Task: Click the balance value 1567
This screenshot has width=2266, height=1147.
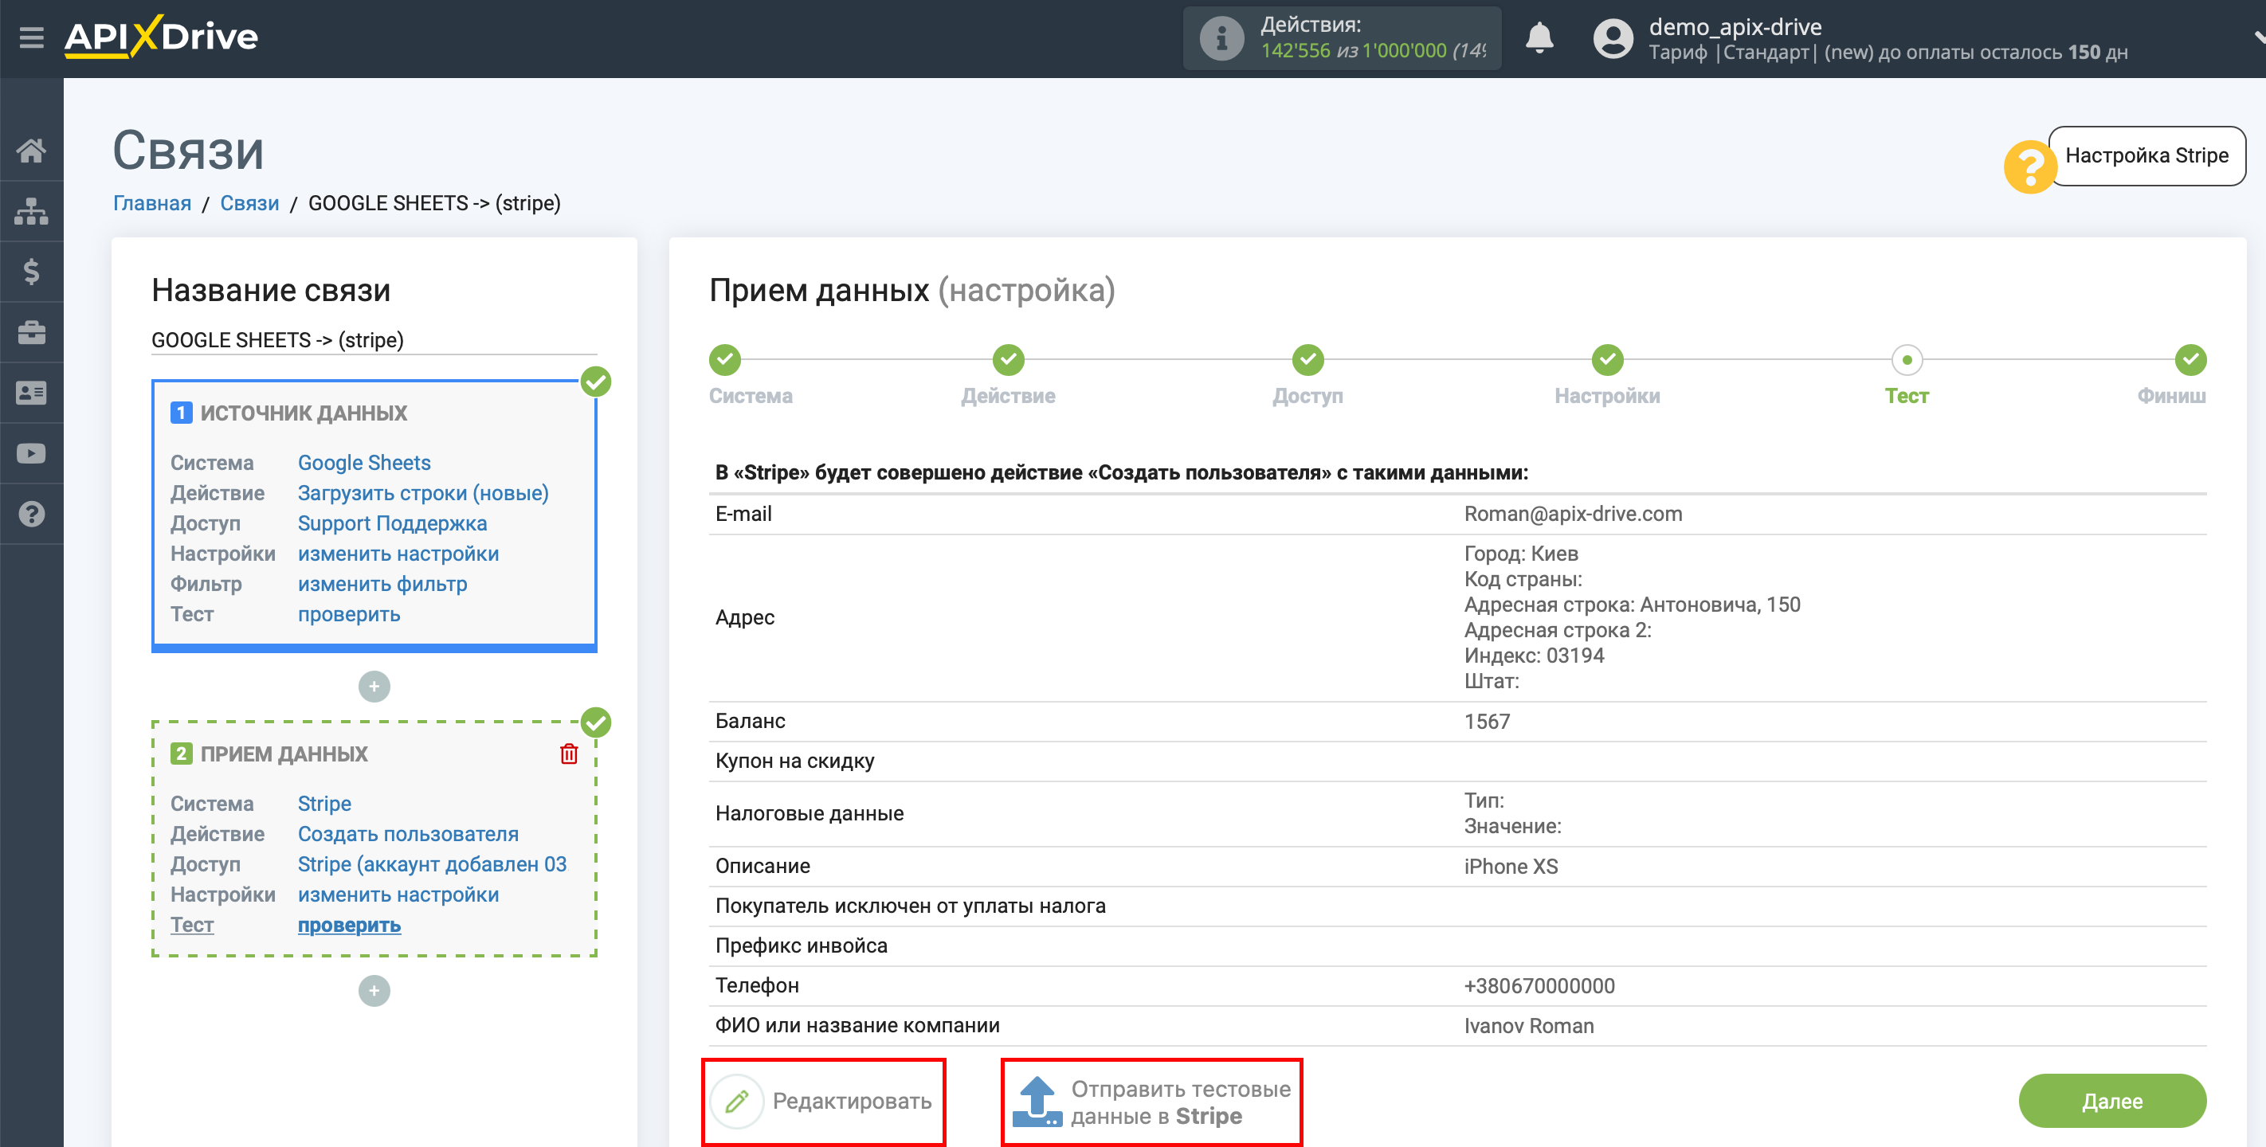Action: (1487, 722)
